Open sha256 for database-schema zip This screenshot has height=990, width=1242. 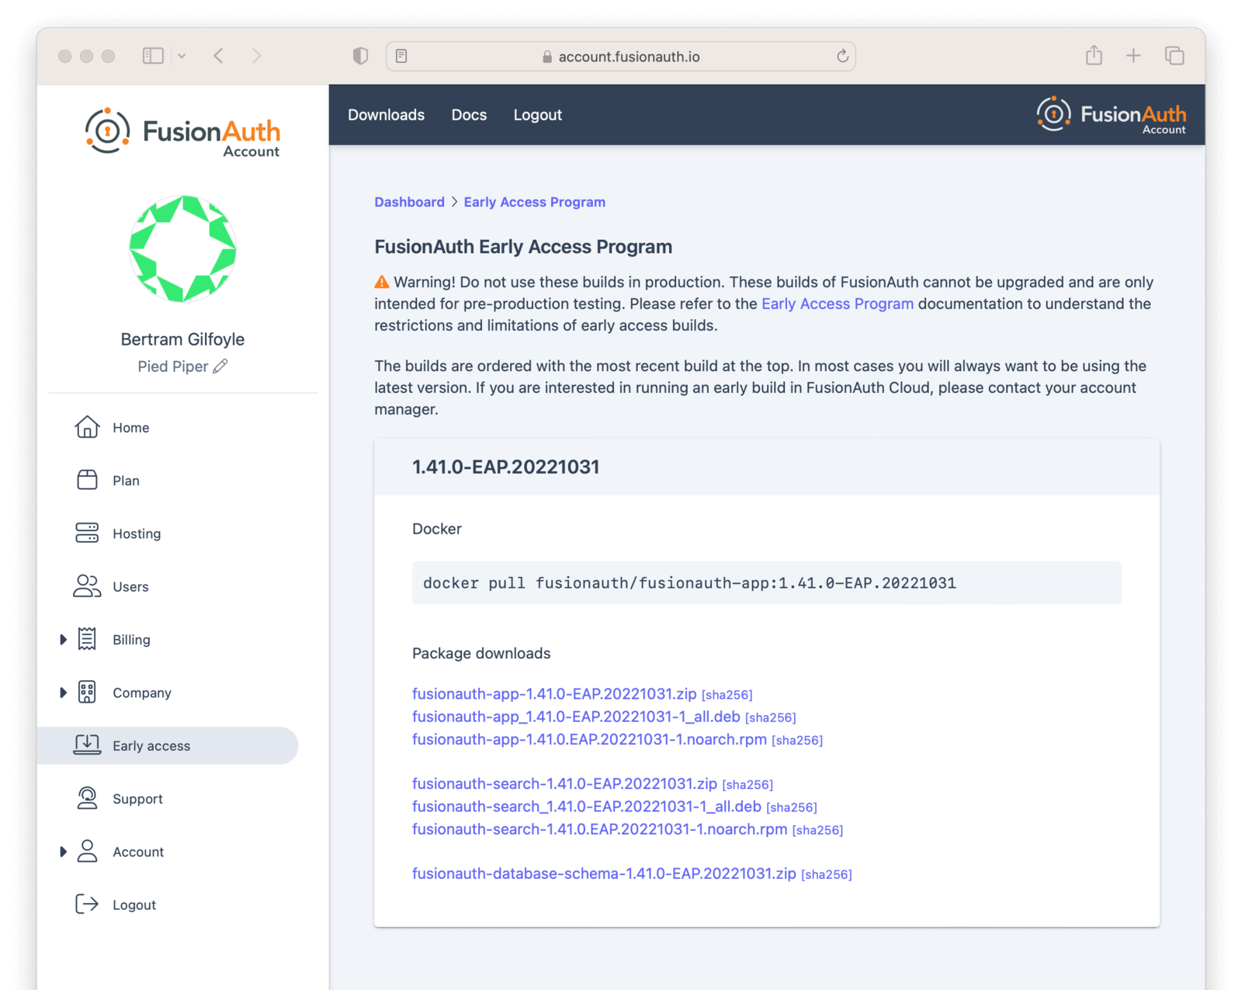pyautogui.click(x=827, y=875)
